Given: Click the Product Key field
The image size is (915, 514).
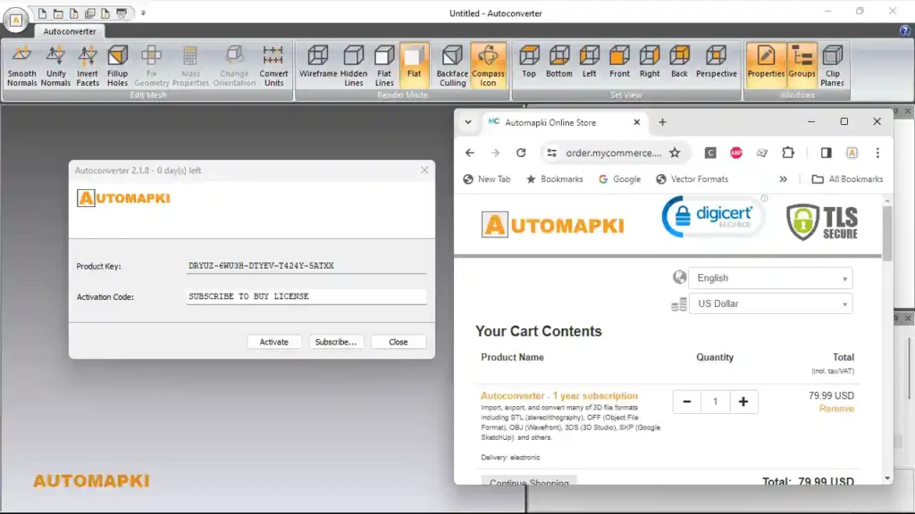Looking at the screenshot, I should [306, 266].
